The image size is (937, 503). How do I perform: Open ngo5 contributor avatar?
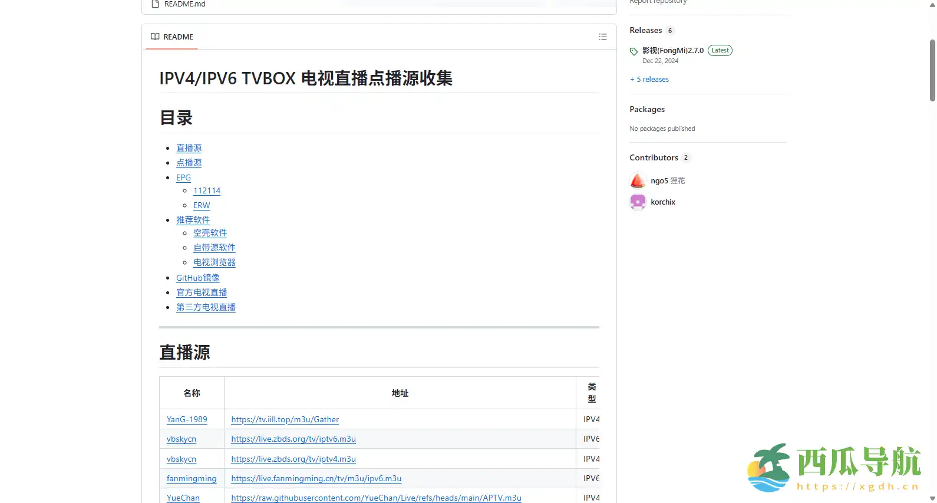coord(638,180)
